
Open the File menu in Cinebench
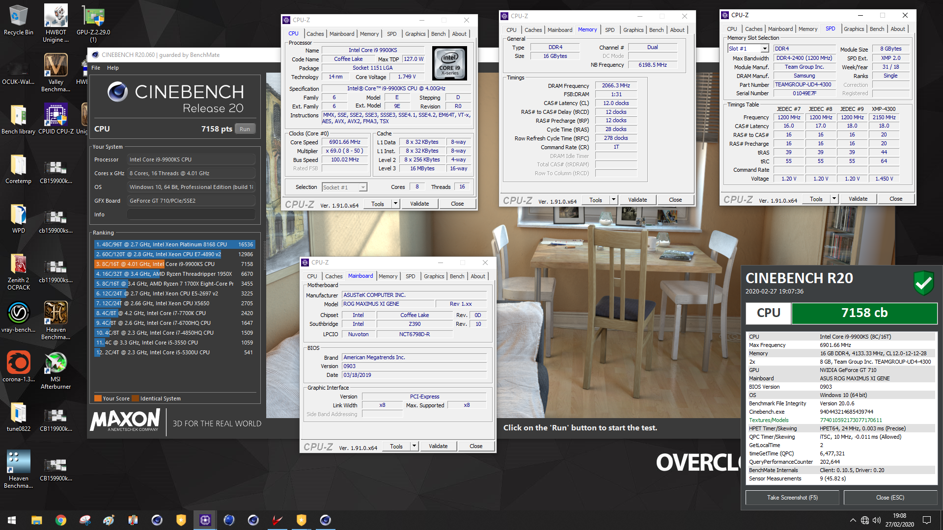[96, 68]
